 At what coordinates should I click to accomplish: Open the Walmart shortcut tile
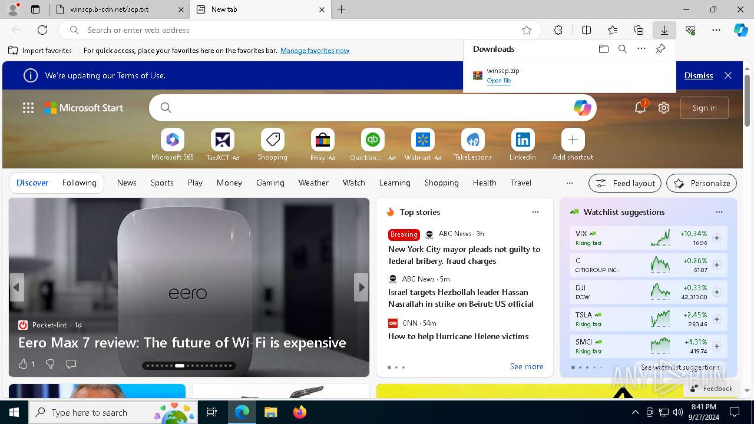click(x=423, y=145)
